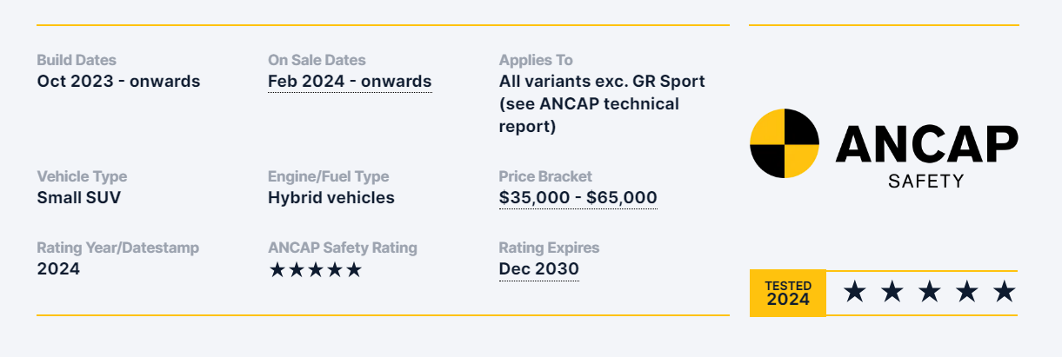The height and width of the screenshot is (357, 1062).
Task: Click the yellow Tested 2024 badge
Action: [x=787, y=294]
